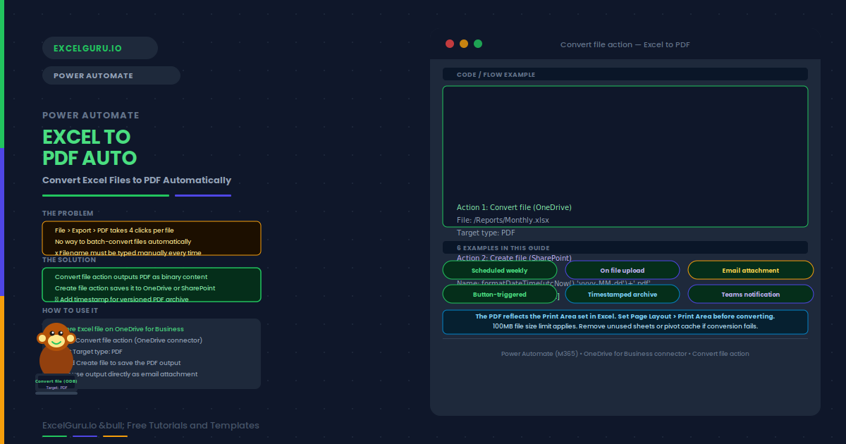Select the Button-triggered example pill

pyautogui.click(x=500, y=294)
